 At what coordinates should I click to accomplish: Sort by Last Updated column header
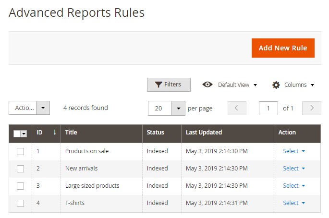point(204,133)
